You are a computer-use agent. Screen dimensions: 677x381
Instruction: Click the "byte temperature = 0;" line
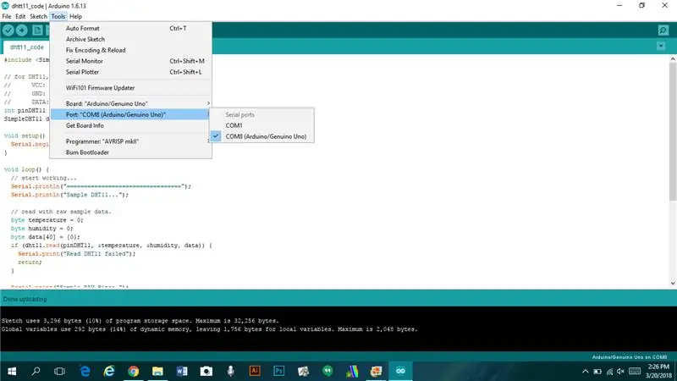(x=47, y=220)
